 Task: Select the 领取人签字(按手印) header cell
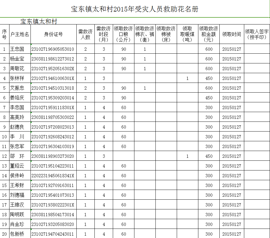[x=257, y=34]
